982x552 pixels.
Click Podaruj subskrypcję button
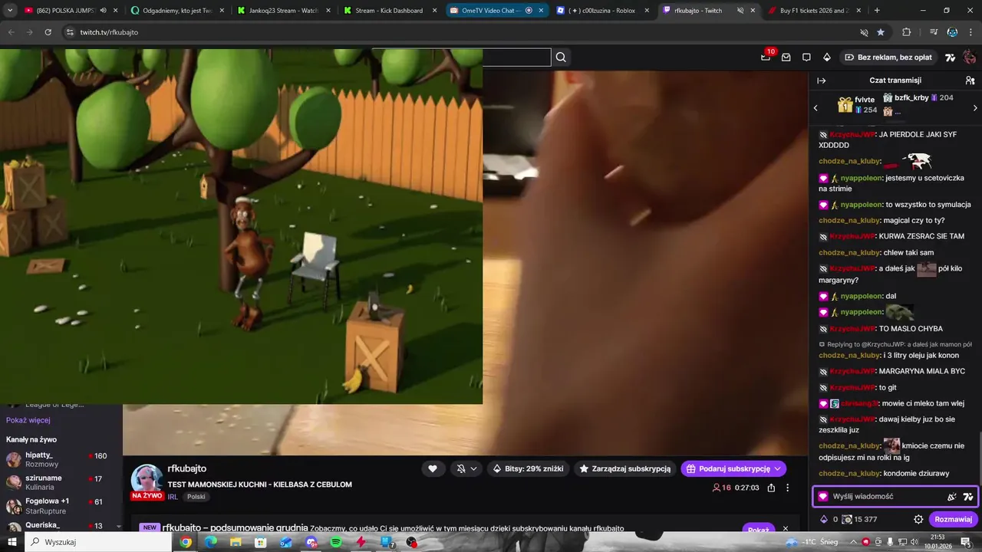click(733, 468)
